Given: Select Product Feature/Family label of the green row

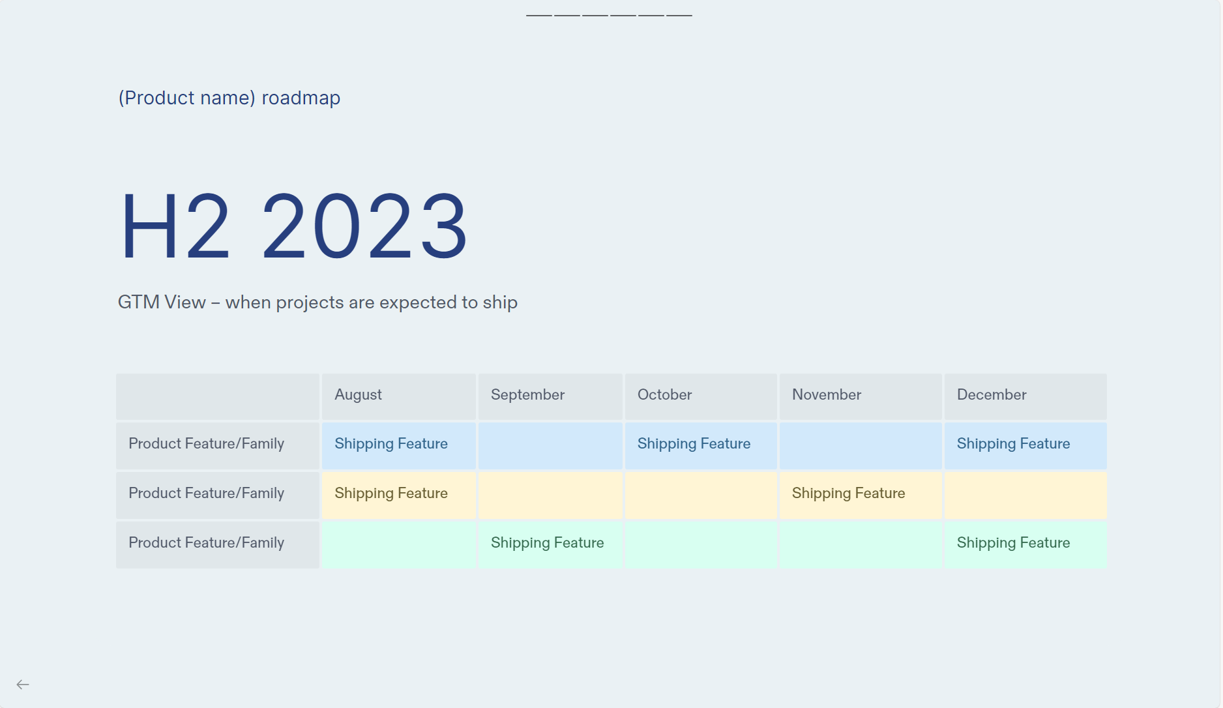Looking at the screenshot, I should pos(218,544).
